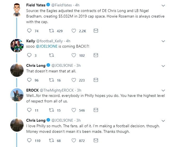This screenshot has width=175, height=147.
Task: Open caret menu on Chris Long's first reply
Action: coord(163,66)
